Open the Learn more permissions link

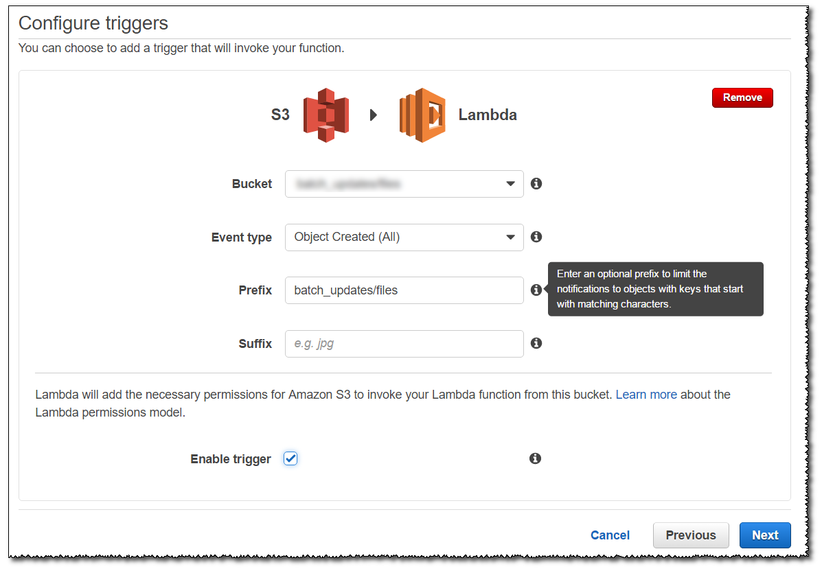[x=646, y=395]
